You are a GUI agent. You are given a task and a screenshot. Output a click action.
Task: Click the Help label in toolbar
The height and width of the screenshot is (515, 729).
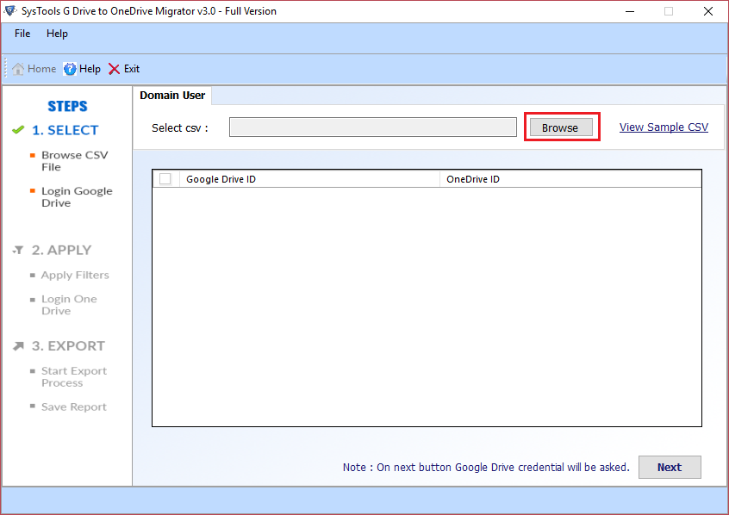(x=90, y=69)
